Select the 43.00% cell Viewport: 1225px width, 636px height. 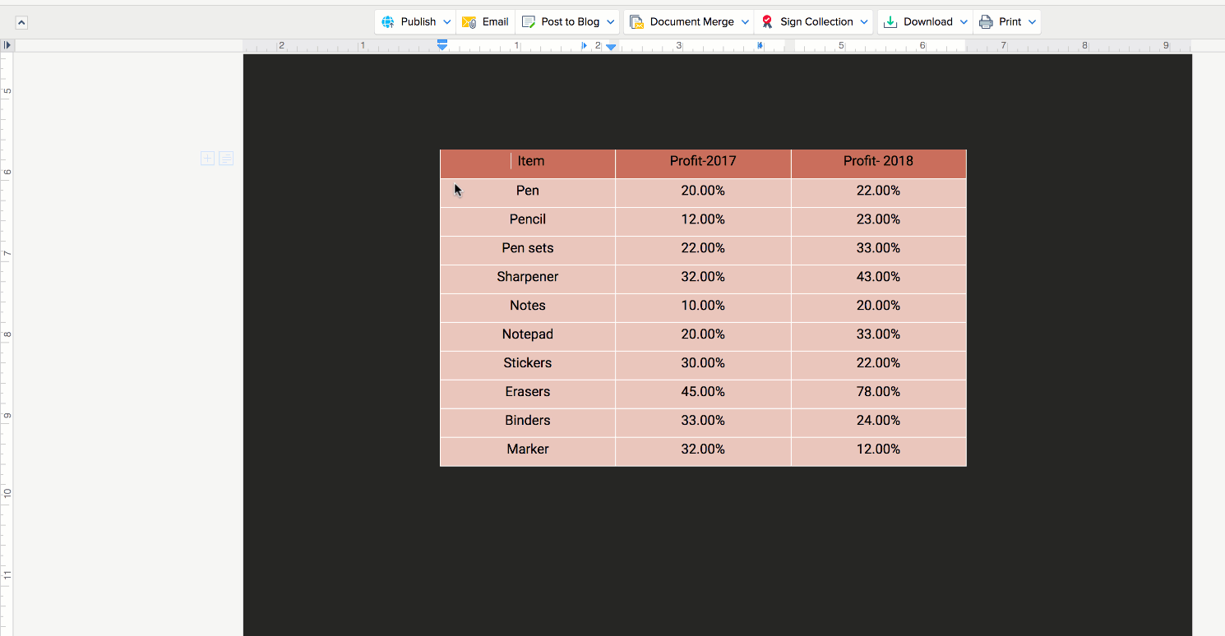[x=879, y=279]
